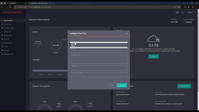Open the notifications bell icon

pos(183,12)
